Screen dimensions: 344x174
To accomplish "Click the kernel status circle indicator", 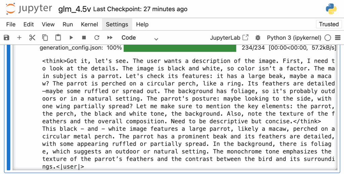I will tap(328, 38).
